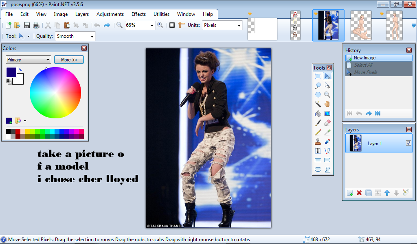Select the Move Selection tool
The height and width of the screenshot is (244, 417).
coord(327,85)
